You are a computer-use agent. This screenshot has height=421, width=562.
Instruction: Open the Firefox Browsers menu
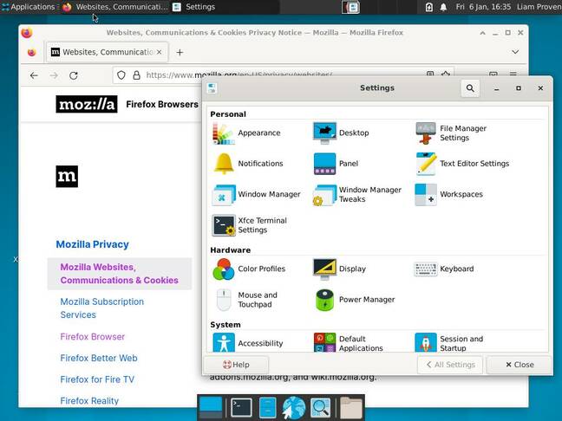(x=162, y=104)
